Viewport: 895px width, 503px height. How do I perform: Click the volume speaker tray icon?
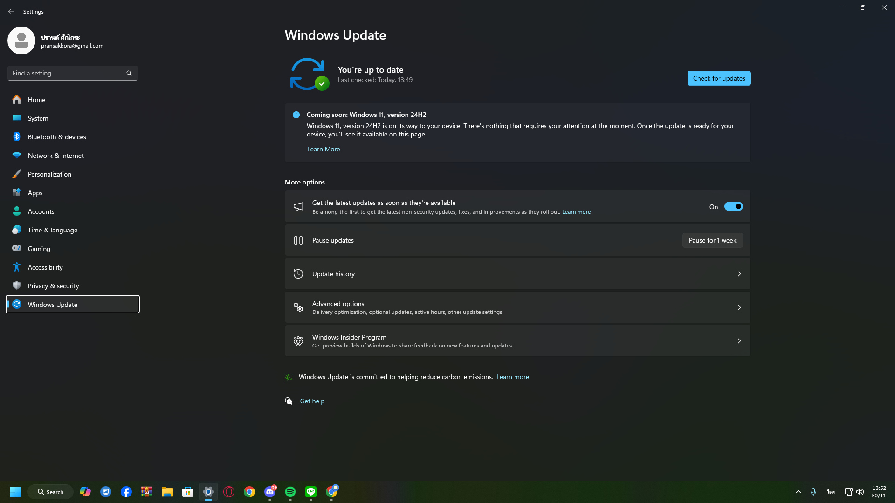tap(860, 492)
